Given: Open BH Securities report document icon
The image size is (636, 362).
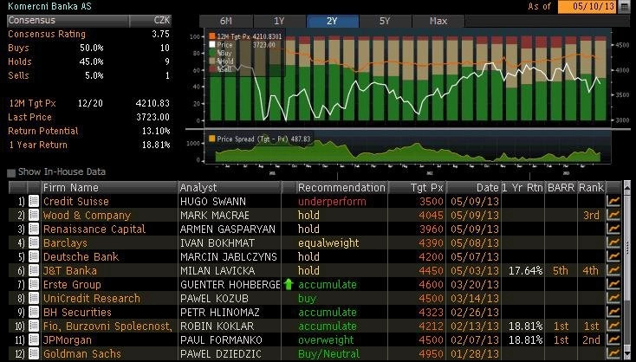Looking at the screenshot, I should pyautogui.click(x=34, y=312).
